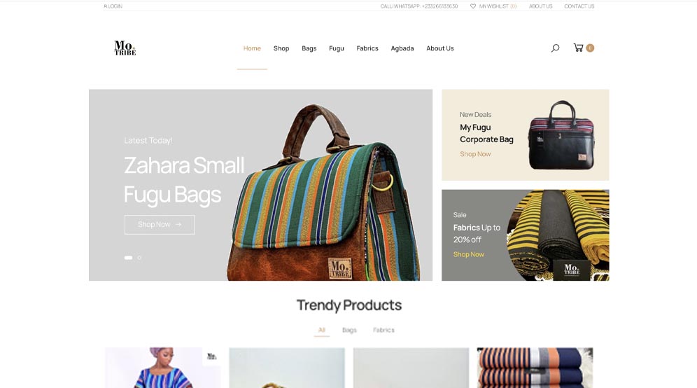
Task: Switch to the second slide dot
Action: click(139, 258)
